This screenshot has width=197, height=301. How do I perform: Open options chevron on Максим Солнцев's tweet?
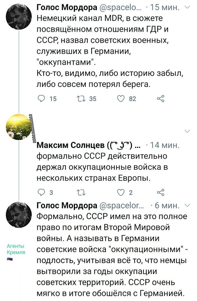coord(188,131)
